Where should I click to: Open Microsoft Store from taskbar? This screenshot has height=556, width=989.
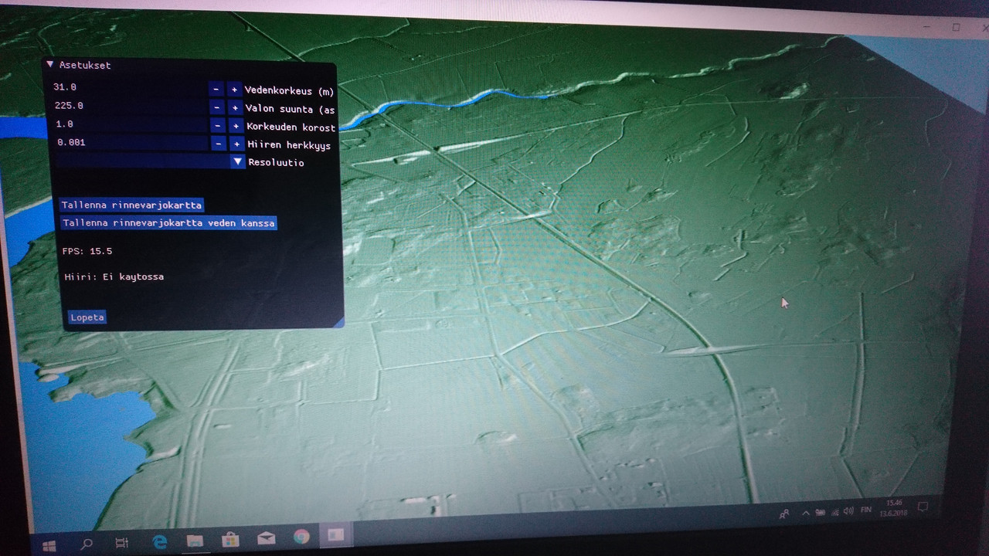coord(230,539)
